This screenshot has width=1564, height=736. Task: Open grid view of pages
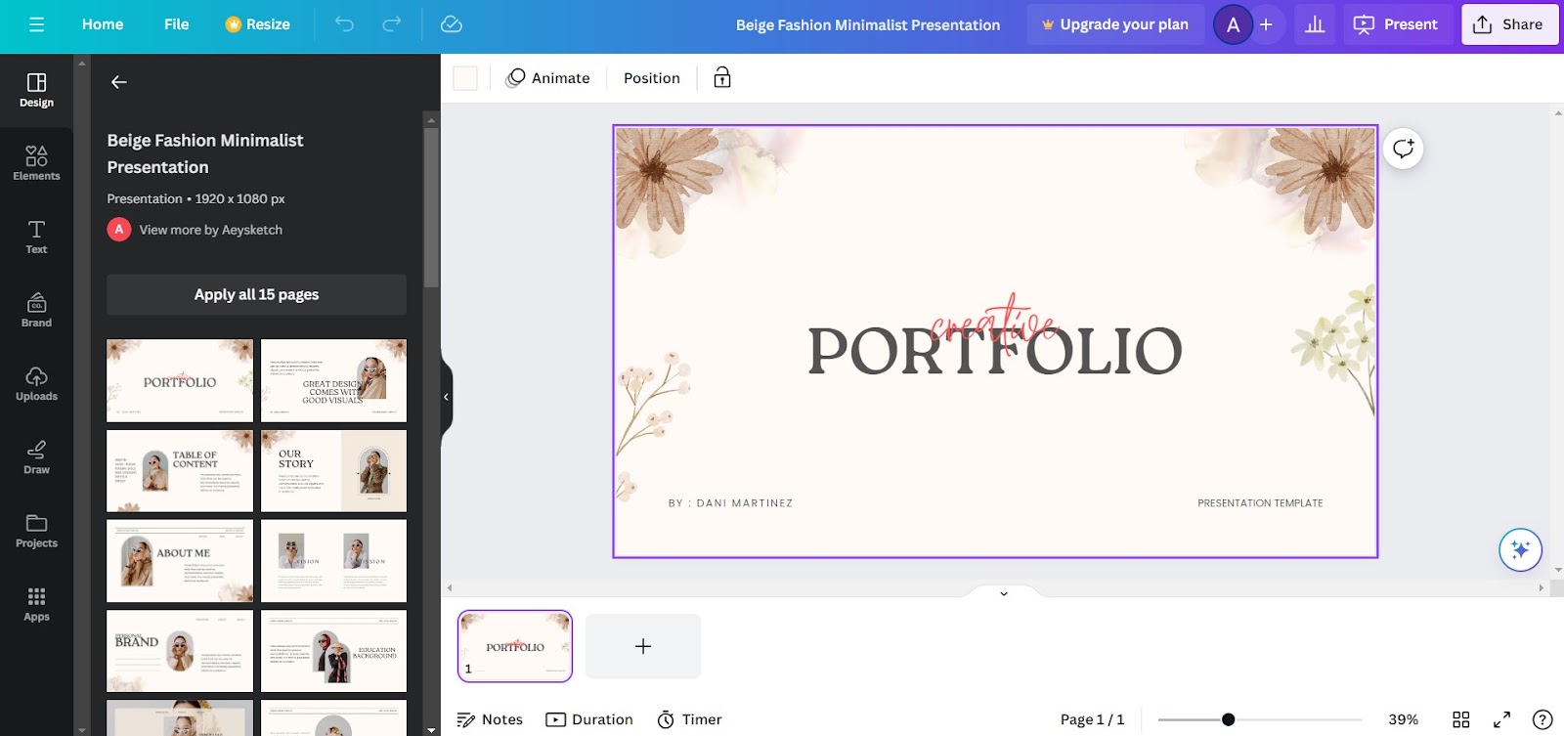pyautogui.click(x=1461, y=719)
